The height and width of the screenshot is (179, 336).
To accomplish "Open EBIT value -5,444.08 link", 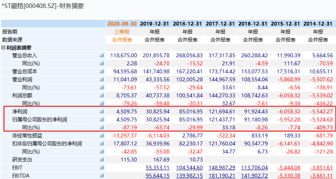I will (289, 168).
